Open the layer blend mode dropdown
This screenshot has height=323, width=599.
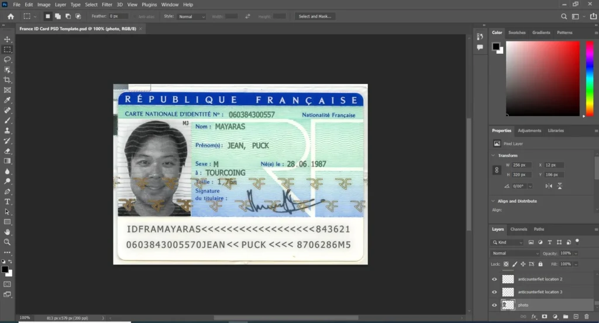515,253
